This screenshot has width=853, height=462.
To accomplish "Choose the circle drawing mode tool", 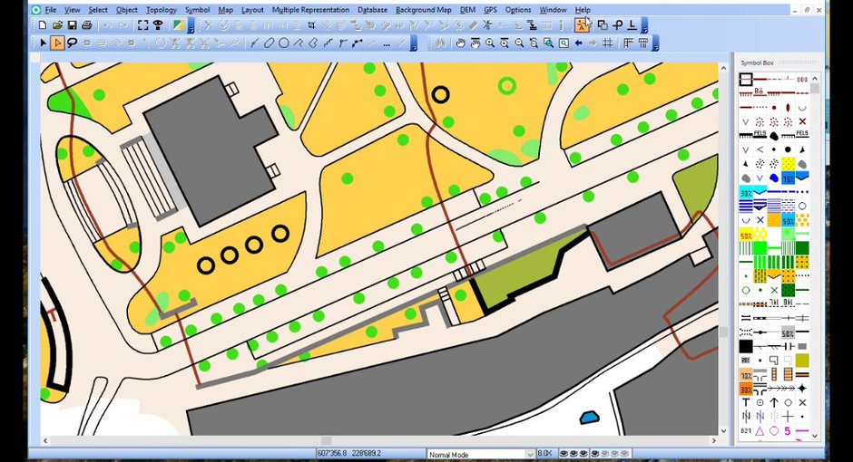I will [283, 43].
